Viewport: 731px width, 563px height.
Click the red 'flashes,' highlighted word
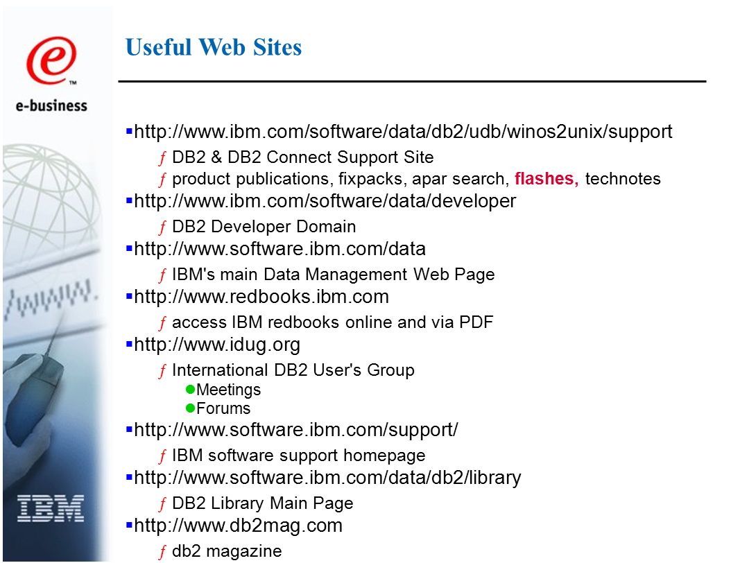pyautogui.click(x=547, y=179)
